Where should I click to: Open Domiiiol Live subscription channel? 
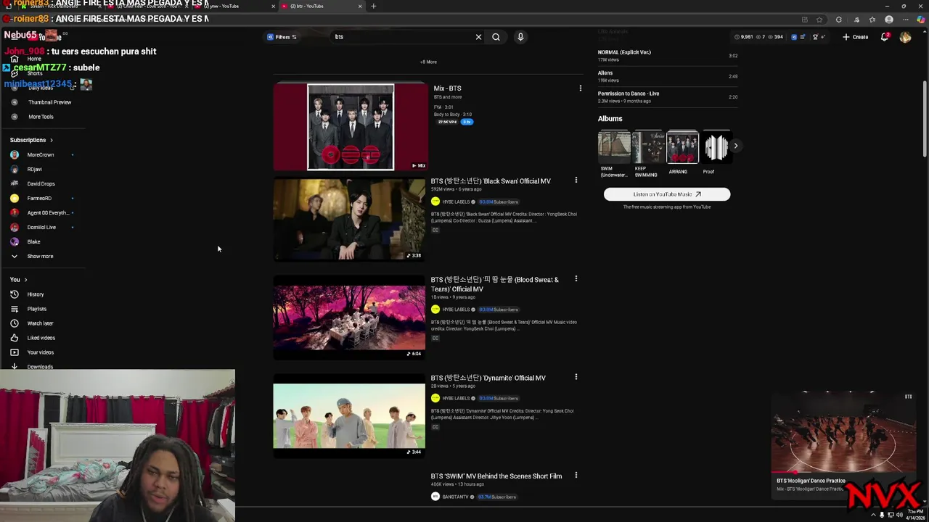tap(41, 227)
